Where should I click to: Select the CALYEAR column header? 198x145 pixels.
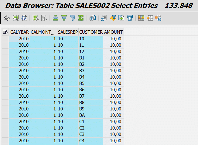19,32
